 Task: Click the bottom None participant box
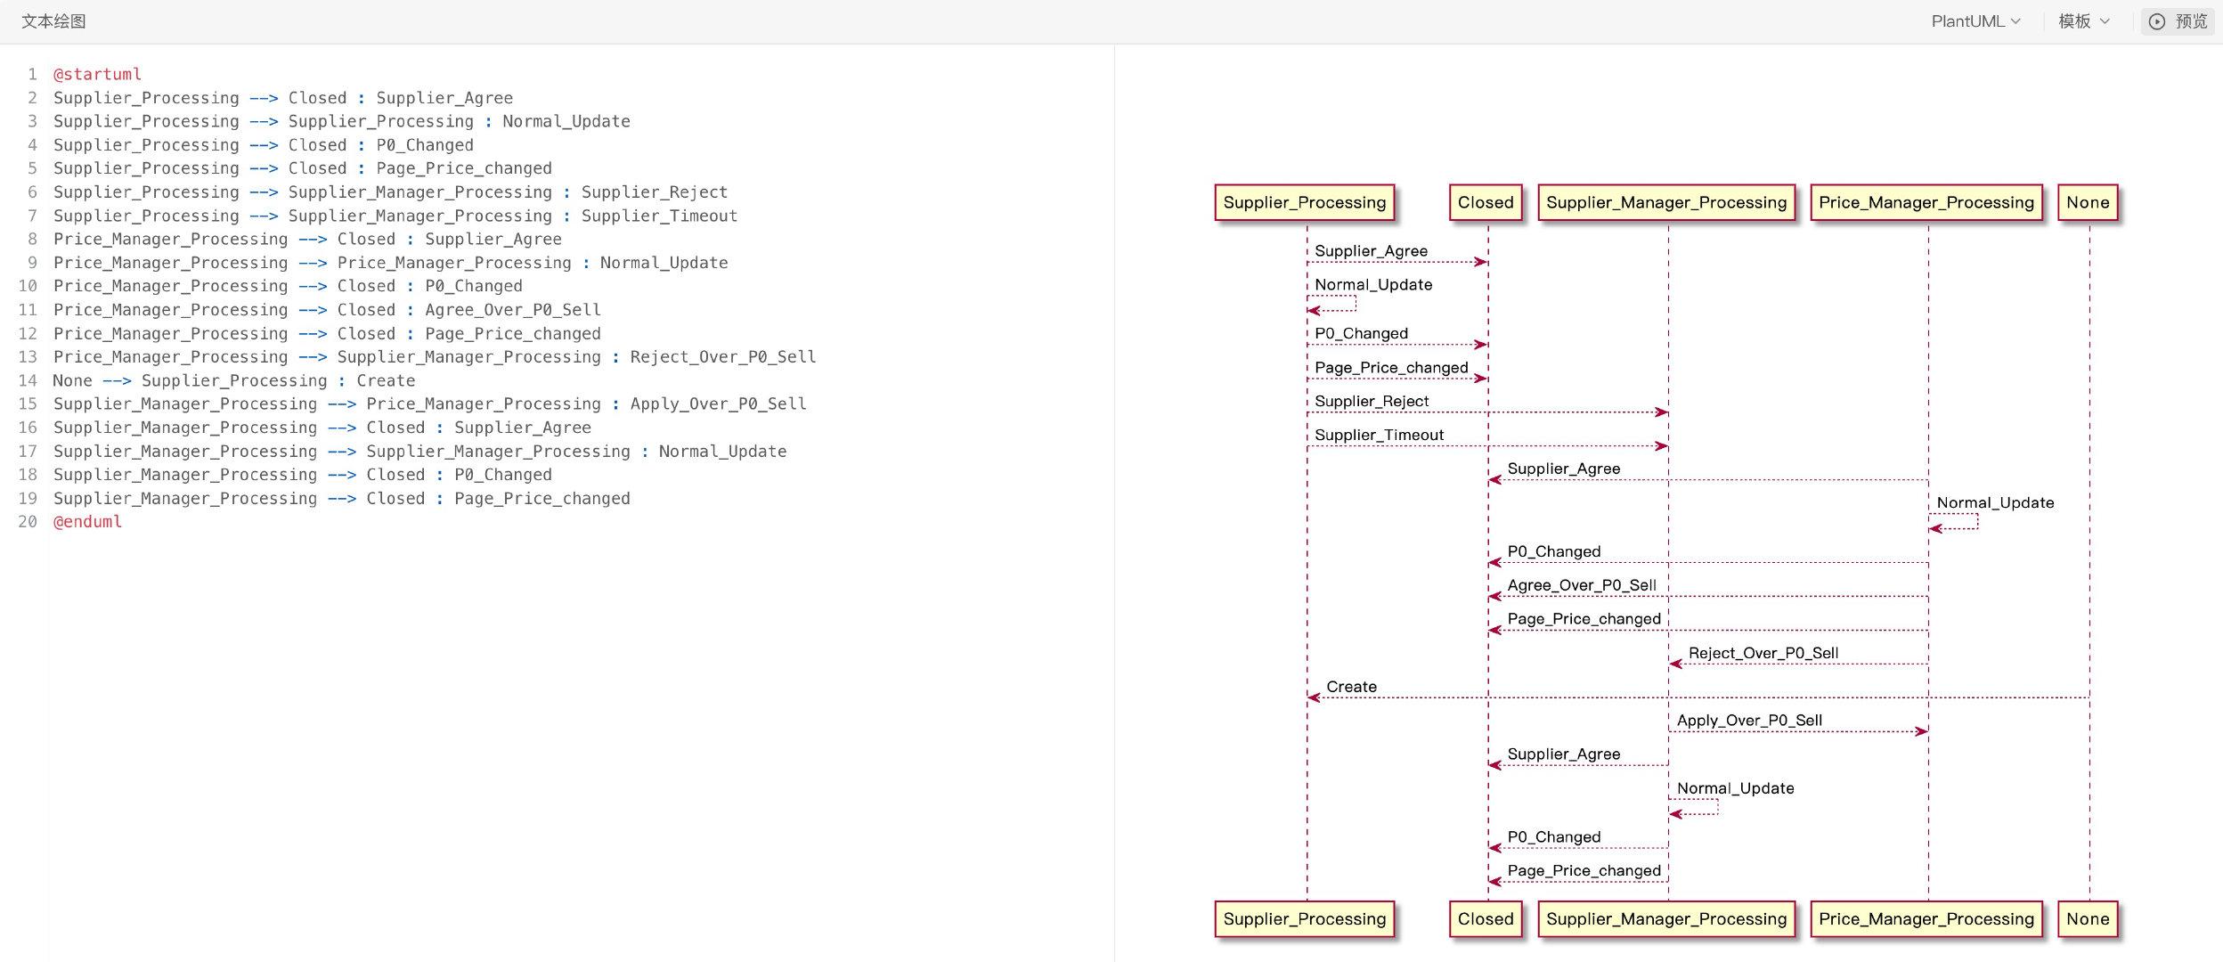click(2087, 919)
